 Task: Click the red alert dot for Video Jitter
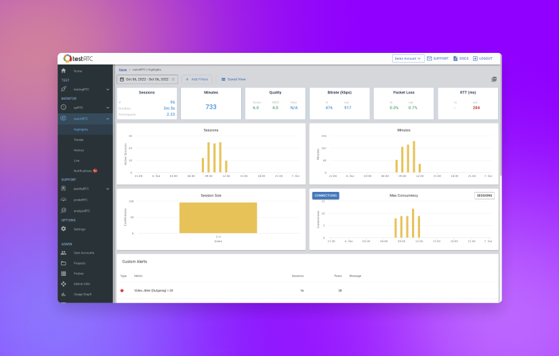pyautogui.click(x=122, y=291)
